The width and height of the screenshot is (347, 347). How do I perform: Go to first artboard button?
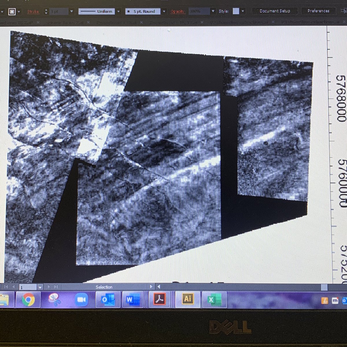(6, 287)
